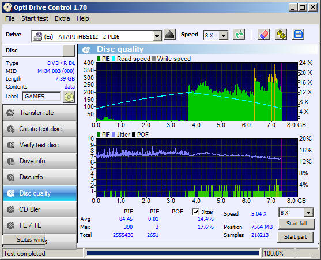
Task: Click the gray button in Disc header
Action: [x=69, y=51]
